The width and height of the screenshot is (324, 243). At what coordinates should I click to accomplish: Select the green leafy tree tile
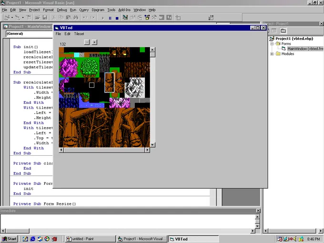[89, 67]
